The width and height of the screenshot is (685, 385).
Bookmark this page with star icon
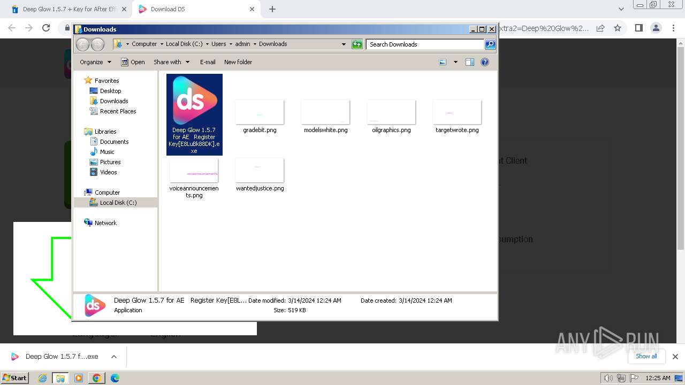618,28
